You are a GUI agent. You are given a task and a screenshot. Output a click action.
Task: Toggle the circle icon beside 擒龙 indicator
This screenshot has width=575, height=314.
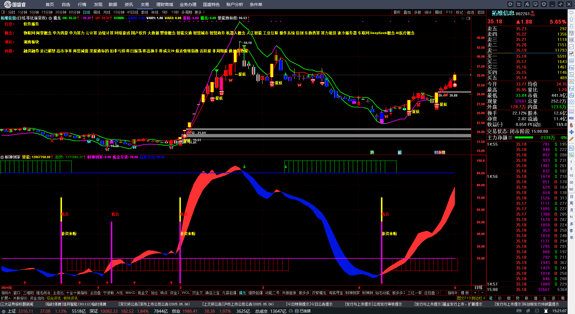[50, 18]
